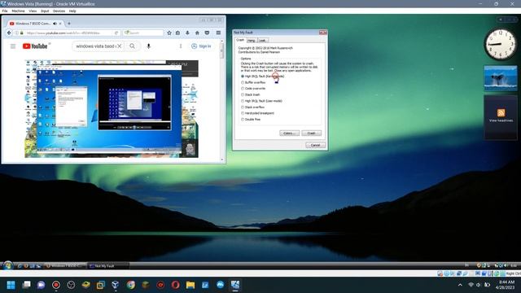Open the Crash tab in Not My Fault
Viewport: 521px width, 293px height.
point(240,40)
